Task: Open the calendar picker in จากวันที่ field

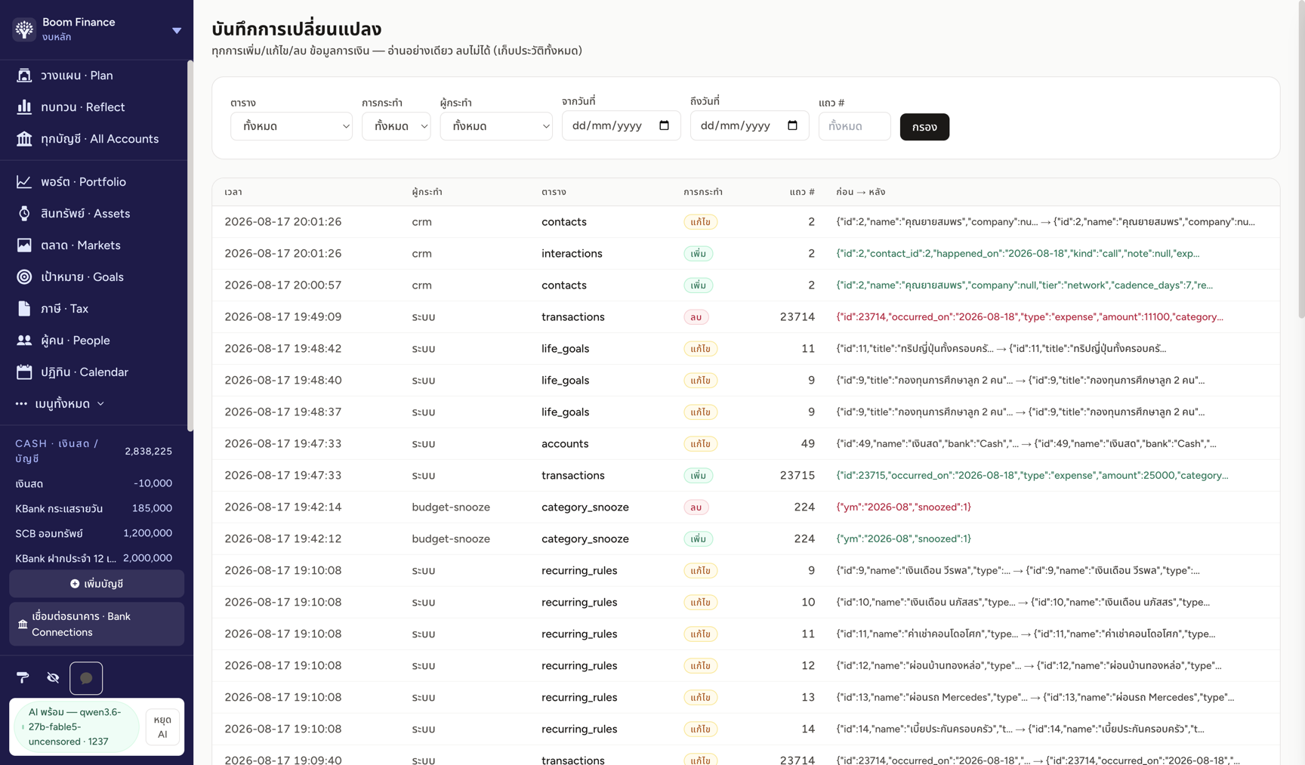Action: tap(664, 125)
